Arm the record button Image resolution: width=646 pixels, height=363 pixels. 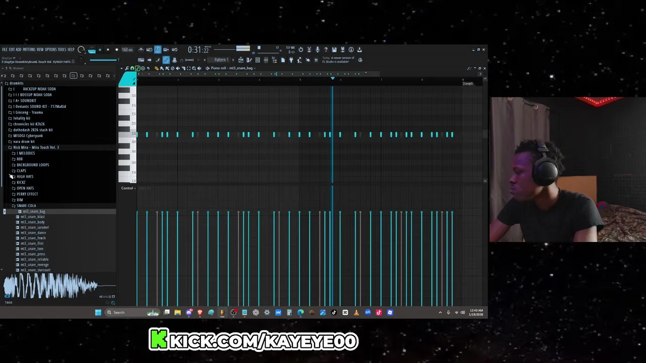[117, 49]
